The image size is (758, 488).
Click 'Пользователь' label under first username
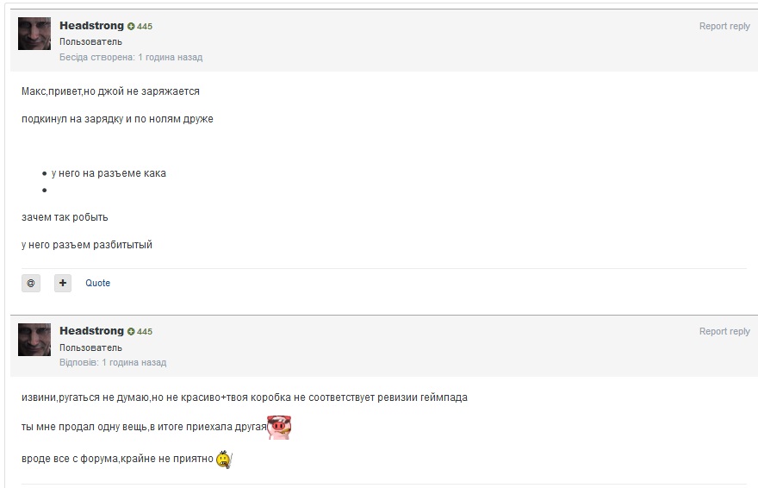(x=90, y=42)
